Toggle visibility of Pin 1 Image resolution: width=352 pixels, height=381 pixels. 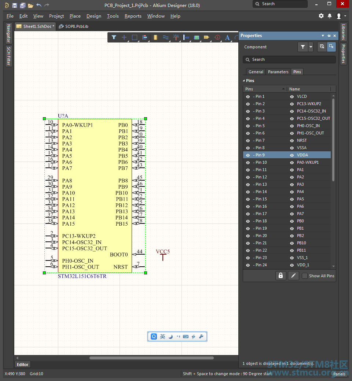(248, 97)
